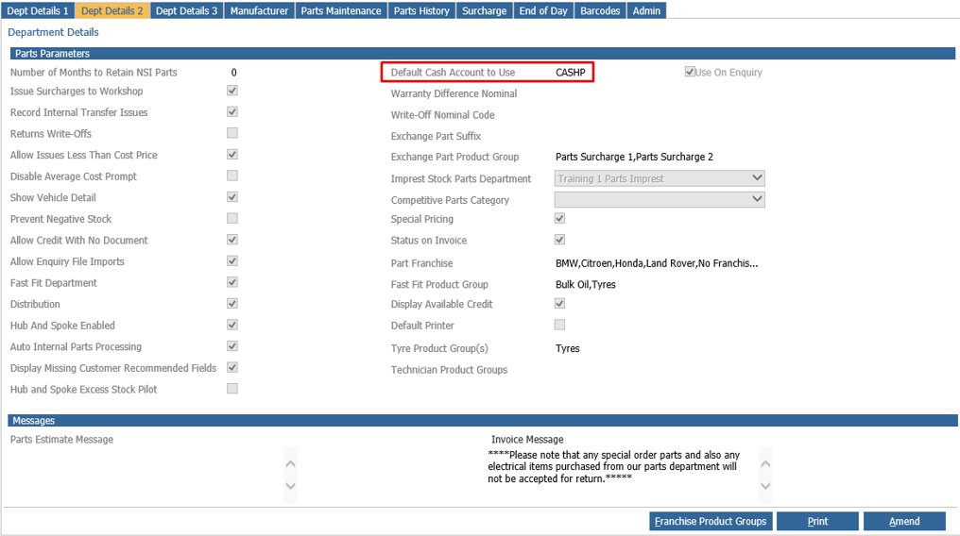Enable Hub and Spoke Excess Stock Pilot
960x536 pixels.
pyautogui.click(x=232, y=389)
